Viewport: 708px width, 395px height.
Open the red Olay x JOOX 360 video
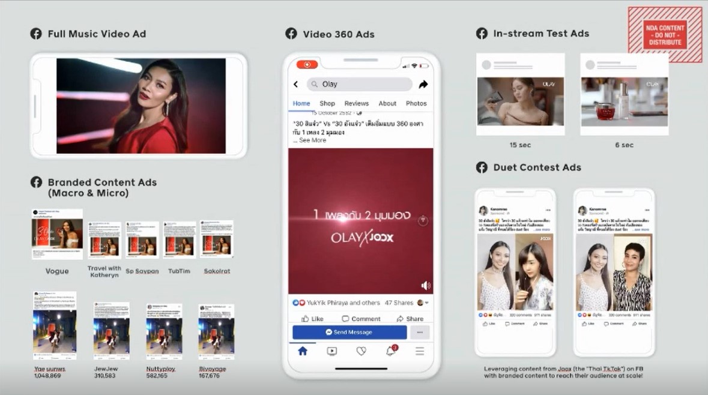pyautogui.click(x=360, y=221)
